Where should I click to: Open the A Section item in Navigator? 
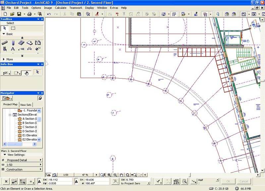(x=29, y=119)
